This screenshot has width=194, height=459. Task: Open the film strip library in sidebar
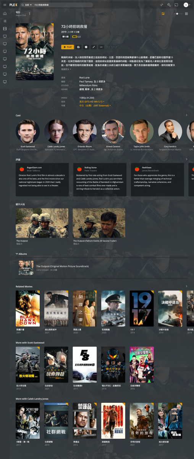point(5,29)
